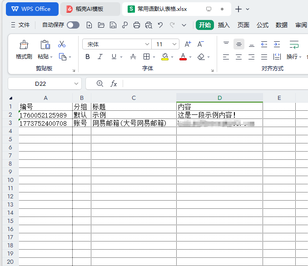
Task: Decrease indent in alignment group
Action: (264, 44)
